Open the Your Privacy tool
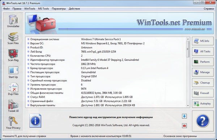The height and width of the screenshot is (140, 217). click(x=13, y=123)
